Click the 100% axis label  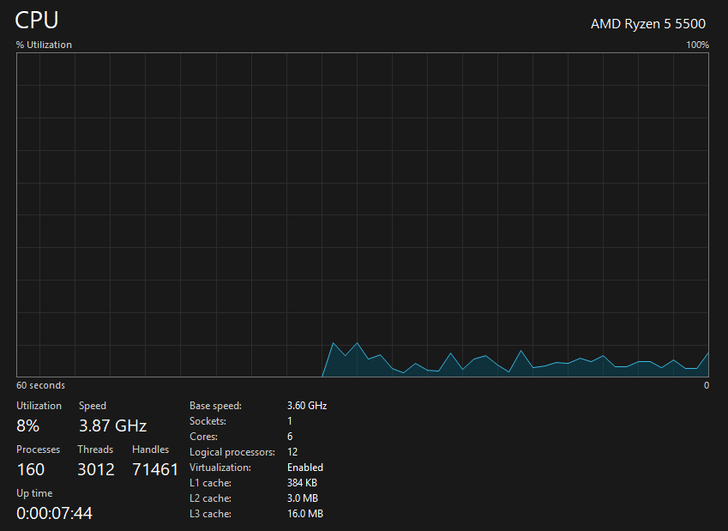click(697, 45)
